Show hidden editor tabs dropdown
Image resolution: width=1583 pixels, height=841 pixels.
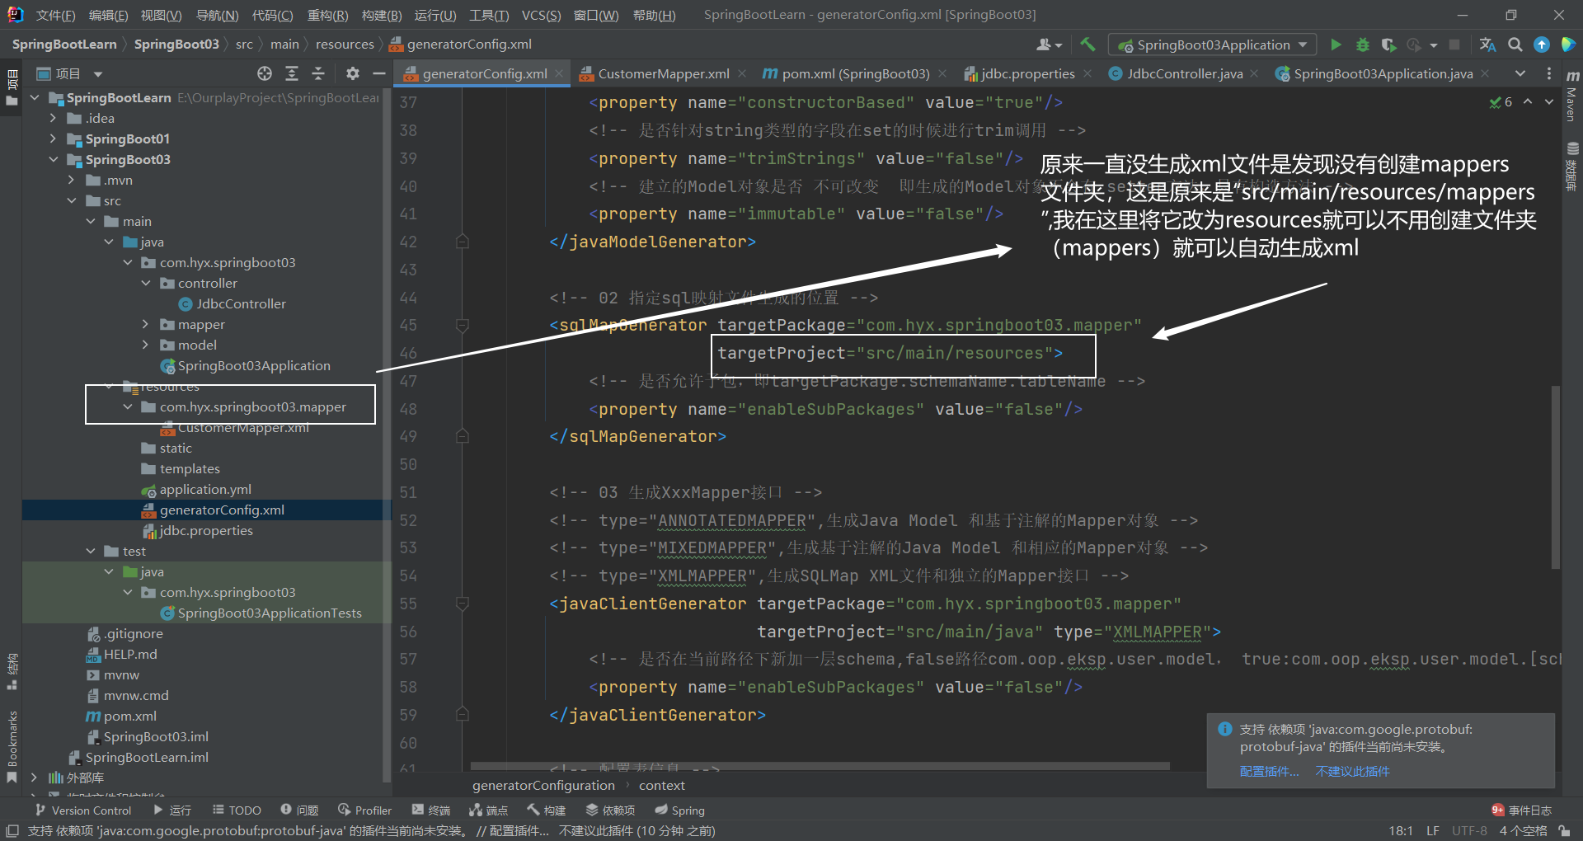click(x=1520, y=73)
